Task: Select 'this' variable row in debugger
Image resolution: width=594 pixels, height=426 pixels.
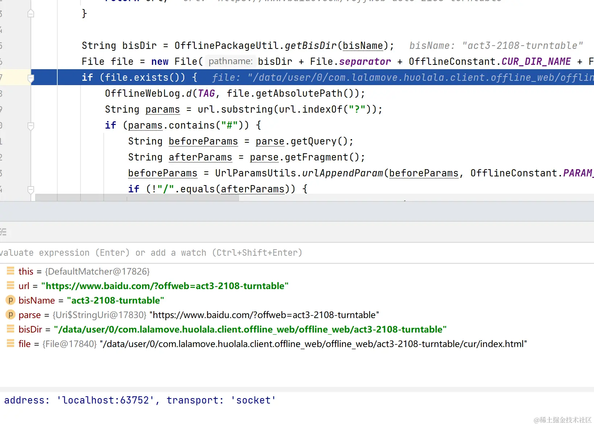Action: pyautogui.click(x=297, y=271)
